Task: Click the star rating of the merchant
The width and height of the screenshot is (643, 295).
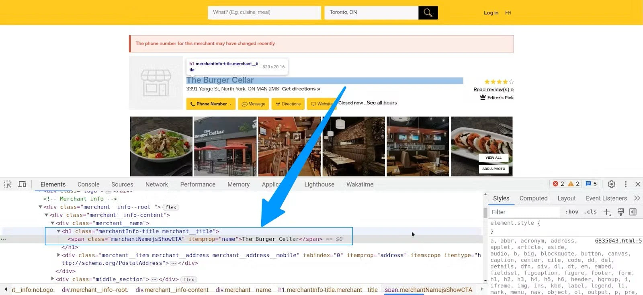Action: point(499,82)
